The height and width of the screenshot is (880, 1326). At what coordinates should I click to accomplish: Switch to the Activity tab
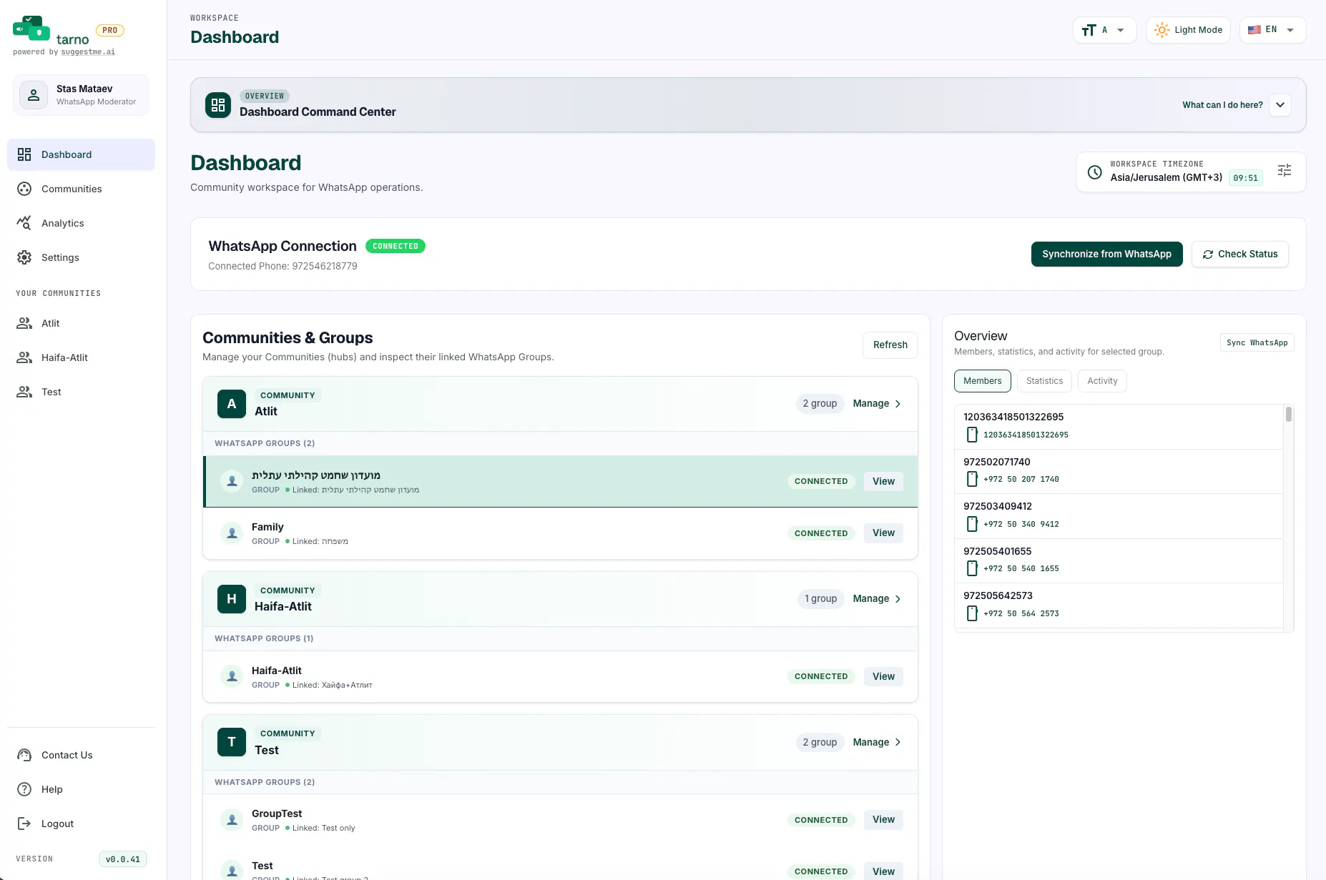point(1102,381)
